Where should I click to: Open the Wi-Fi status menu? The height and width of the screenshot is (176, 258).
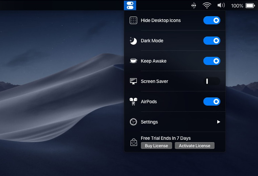coord(207,5)
